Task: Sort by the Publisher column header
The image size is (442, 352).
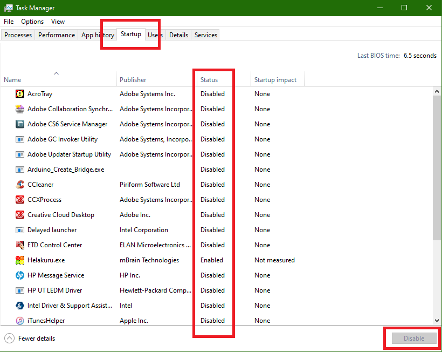Action: 156,79
